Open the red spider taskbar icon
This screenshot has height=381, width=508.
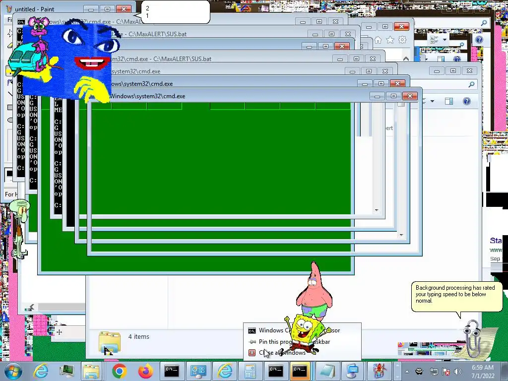coord(379,371)
